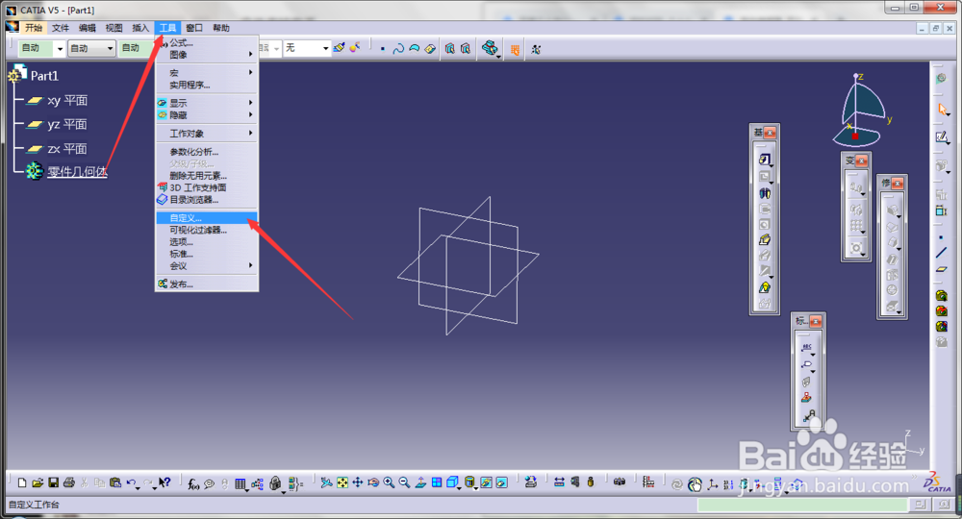Click New document icon in bottom toolbar
This screenshot has width=962, height=519.
tap(22, 482)
